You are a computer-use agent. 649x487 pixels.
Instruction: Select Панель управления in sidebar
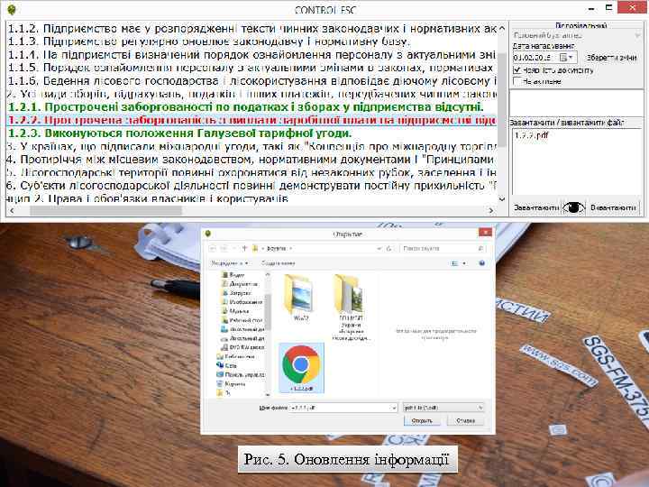click(x=241, y=375)
